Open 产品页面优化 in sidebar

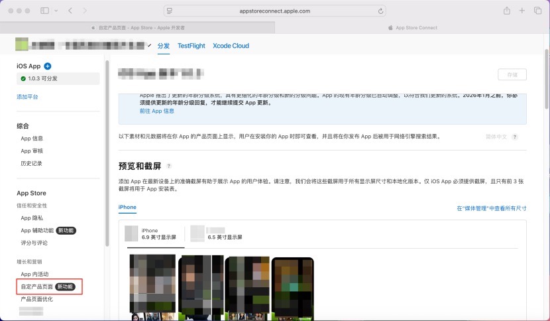tap(37, 299)
